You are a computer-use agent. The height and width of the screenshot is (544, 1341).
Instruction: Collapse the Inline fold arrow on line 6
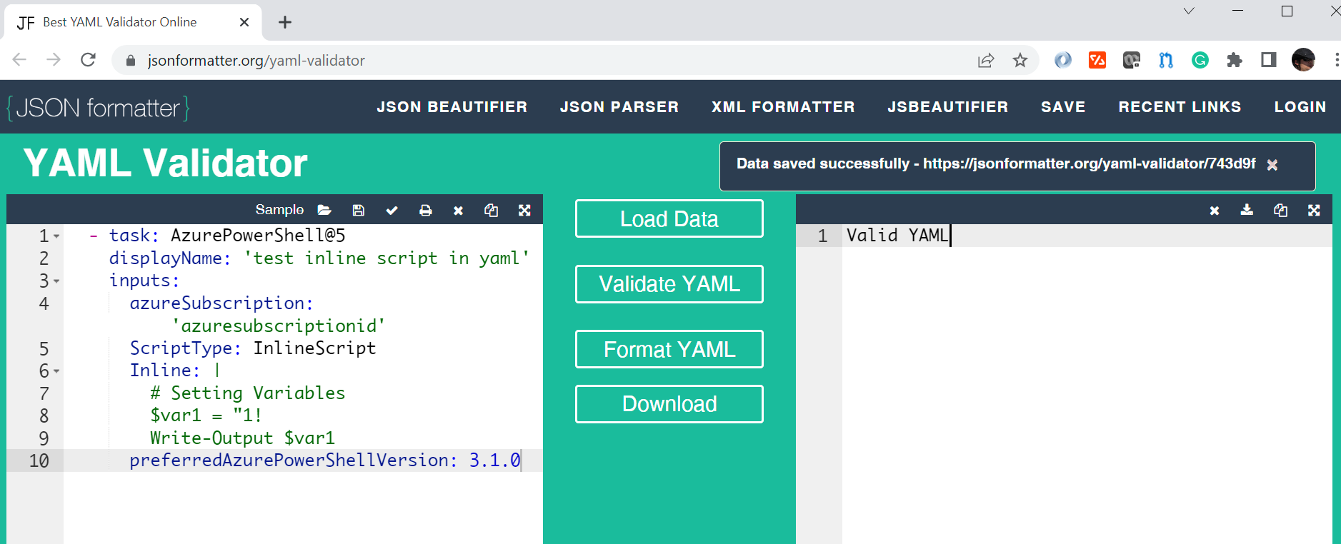[x=56, y=371]
